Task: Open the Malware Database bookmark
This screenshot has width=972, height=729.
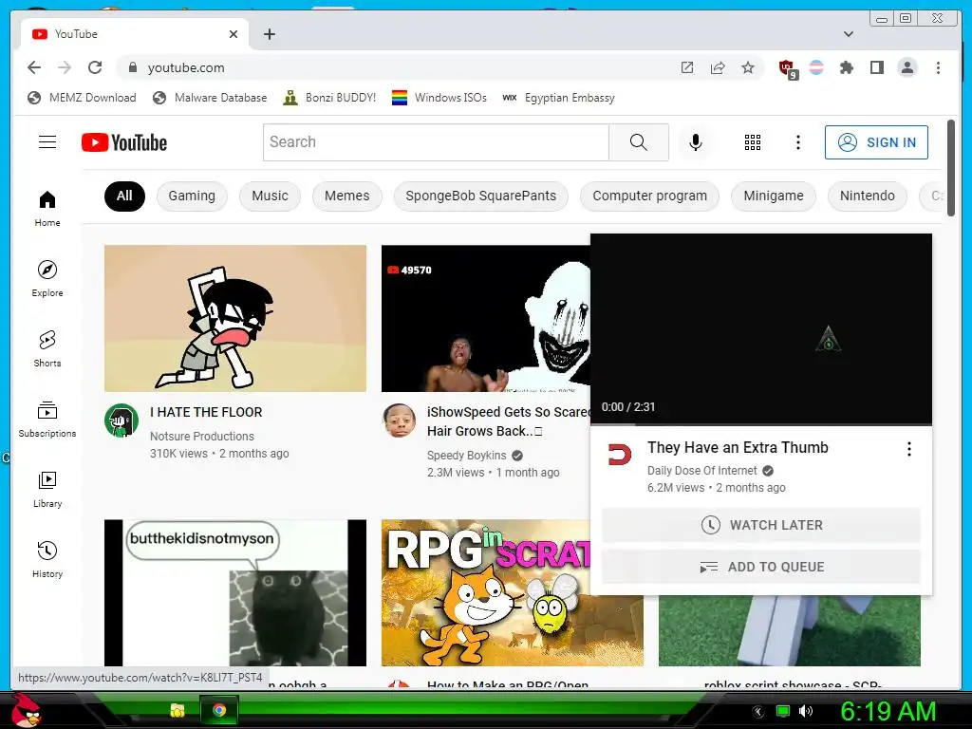Action: click(x=210, y=98)
